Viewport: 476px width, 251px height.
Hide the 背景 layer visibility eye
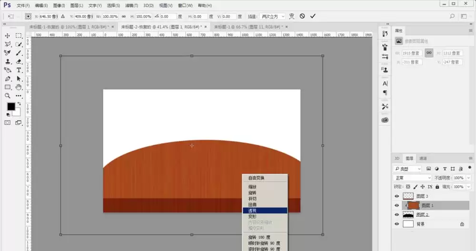[x=397, y=224]
